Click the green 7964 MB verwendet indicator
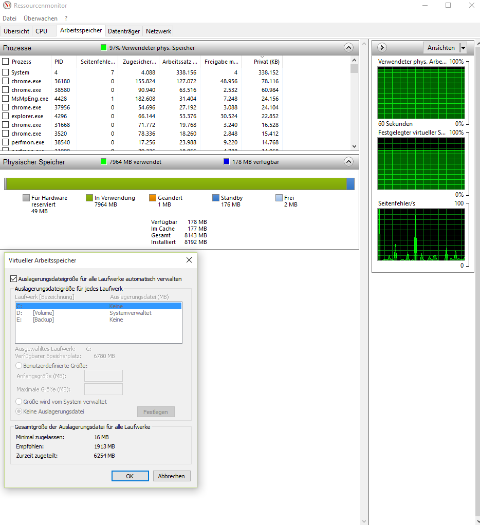The image size is (480, 525). [103, 162]
